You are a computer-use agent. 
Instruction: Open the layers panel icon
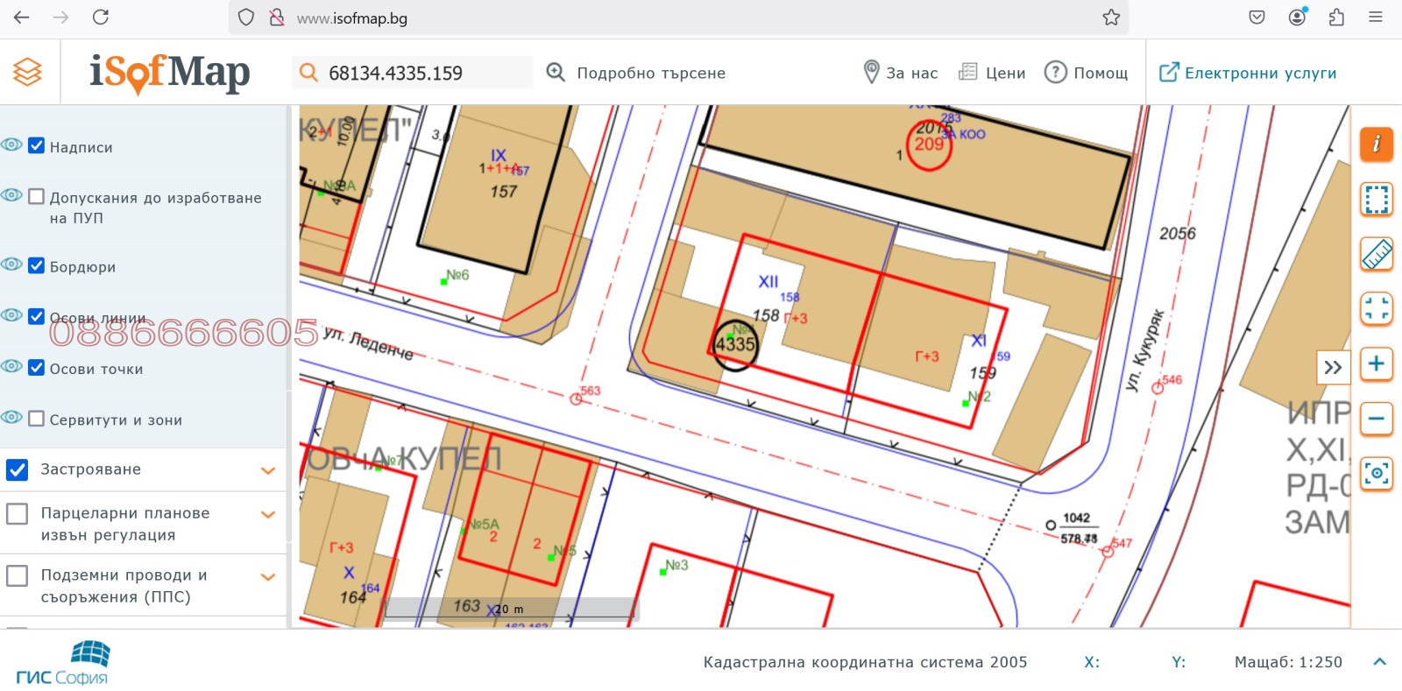[28, 72]
